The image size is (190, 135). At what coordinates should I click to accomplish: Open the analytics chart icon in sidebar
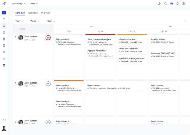[x=4, y=59]
